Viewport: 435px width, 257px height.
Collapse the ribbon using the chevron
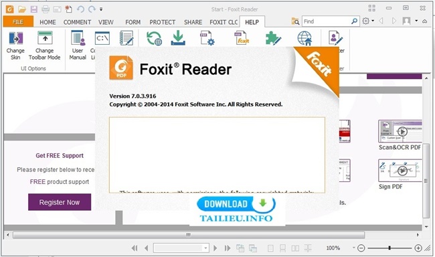pos(425,21)
